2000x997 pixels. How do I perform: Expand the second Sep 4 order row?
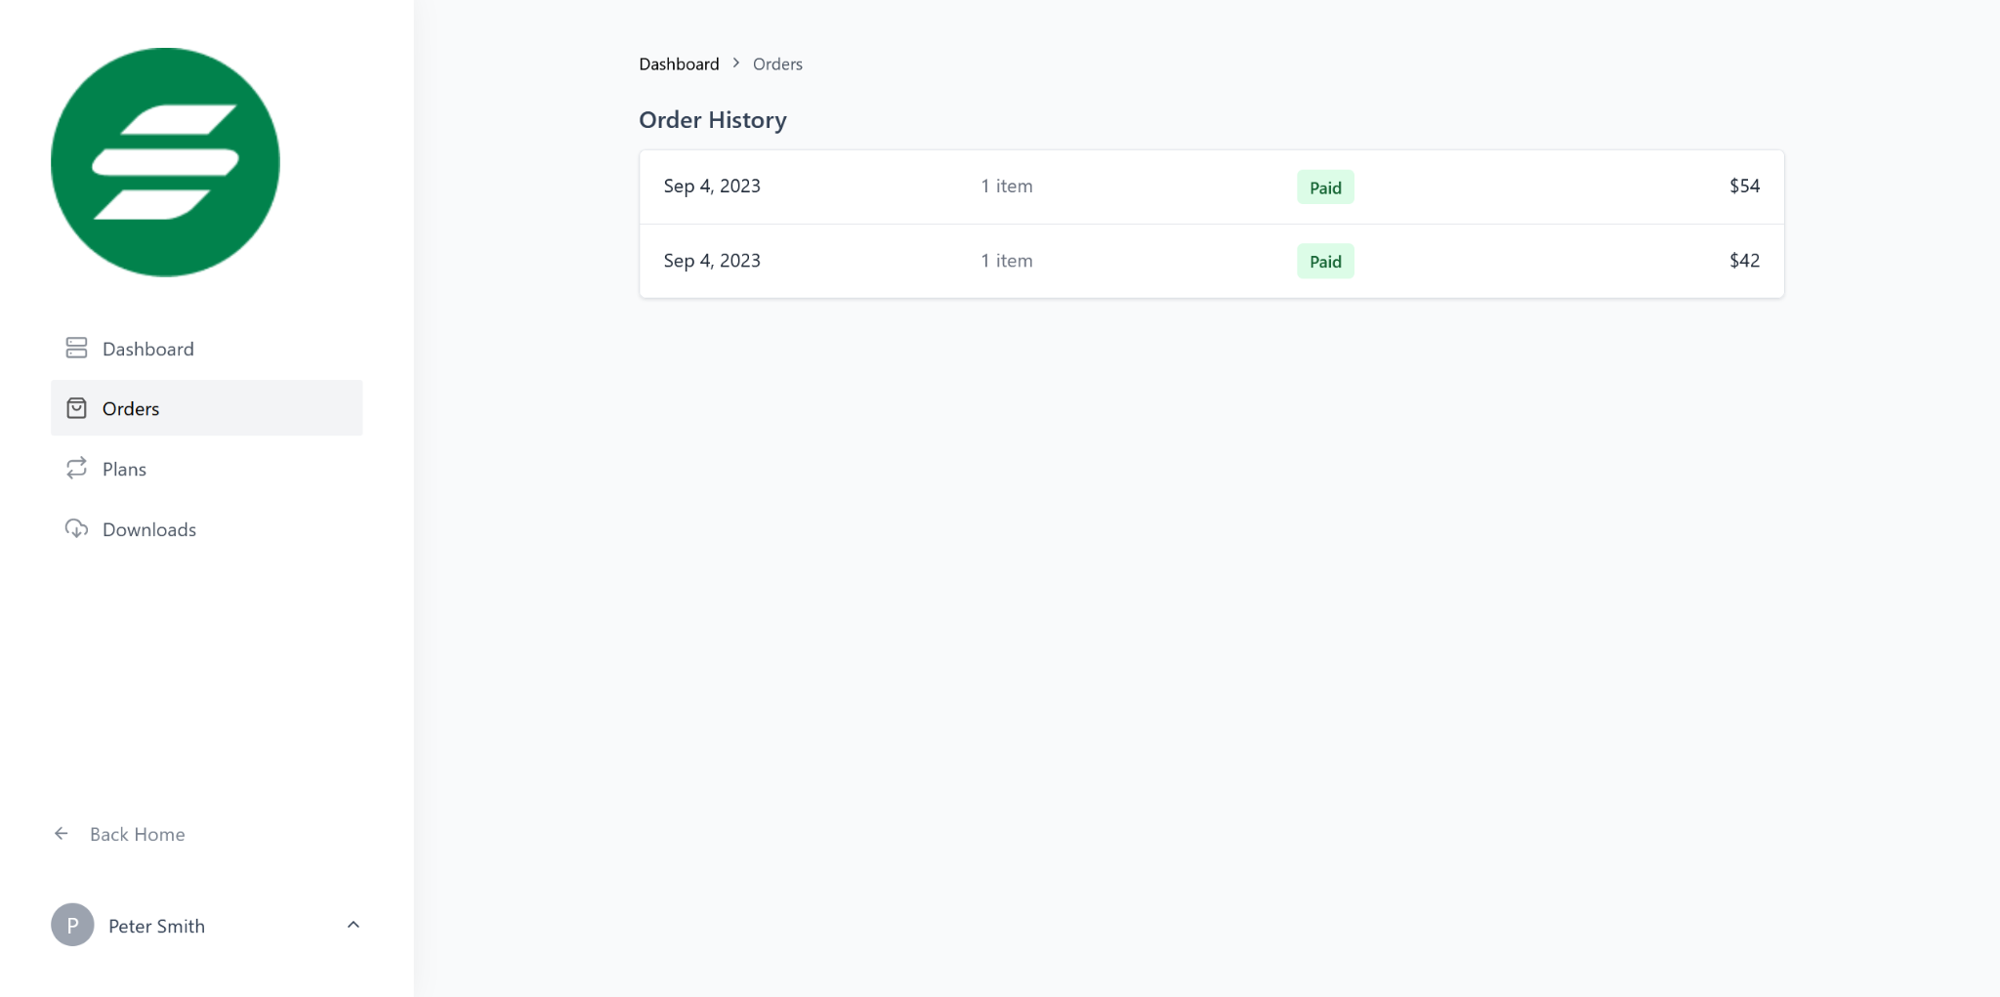(1211, 261)
